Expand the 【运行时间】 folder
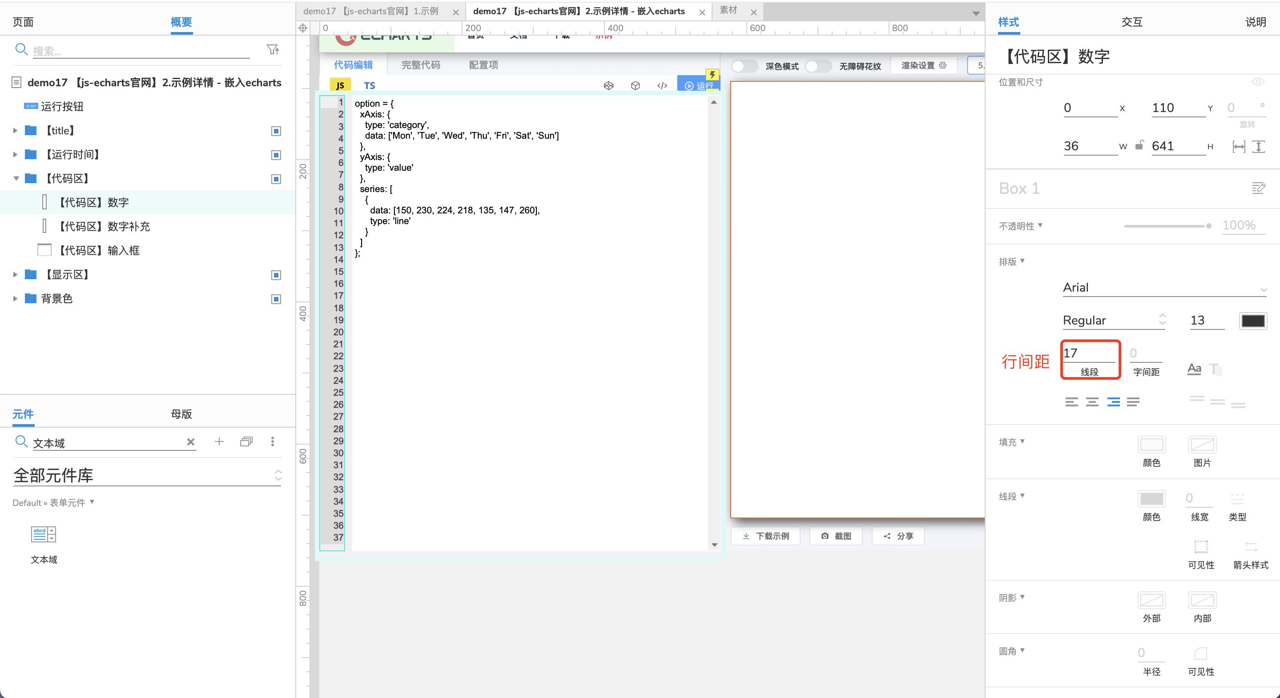This screenshot has height=698, width=1280. (x=16, y=155)
